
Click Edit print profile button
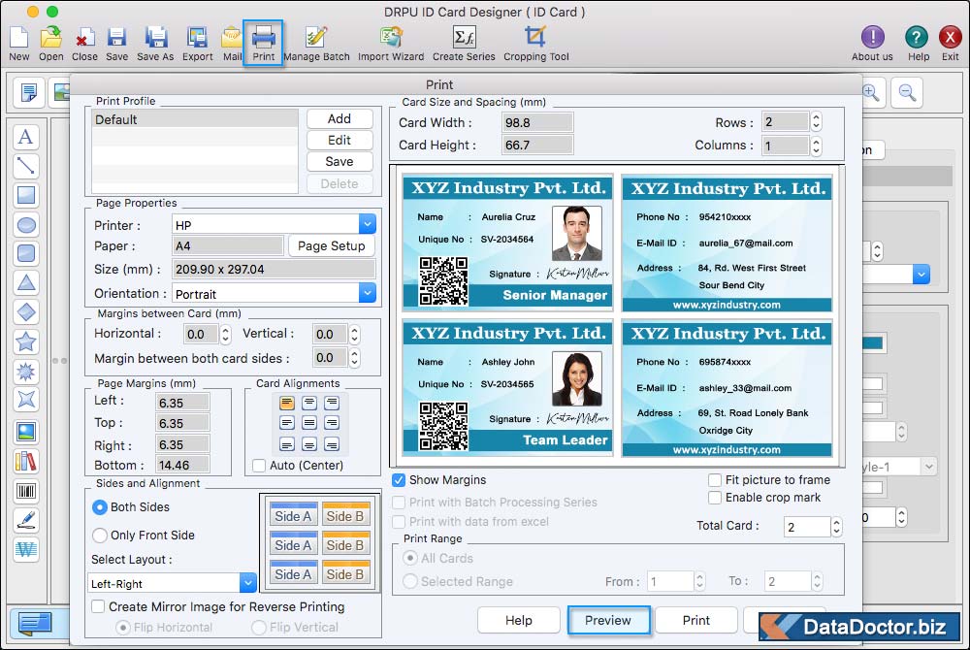[x=339, y=141]
